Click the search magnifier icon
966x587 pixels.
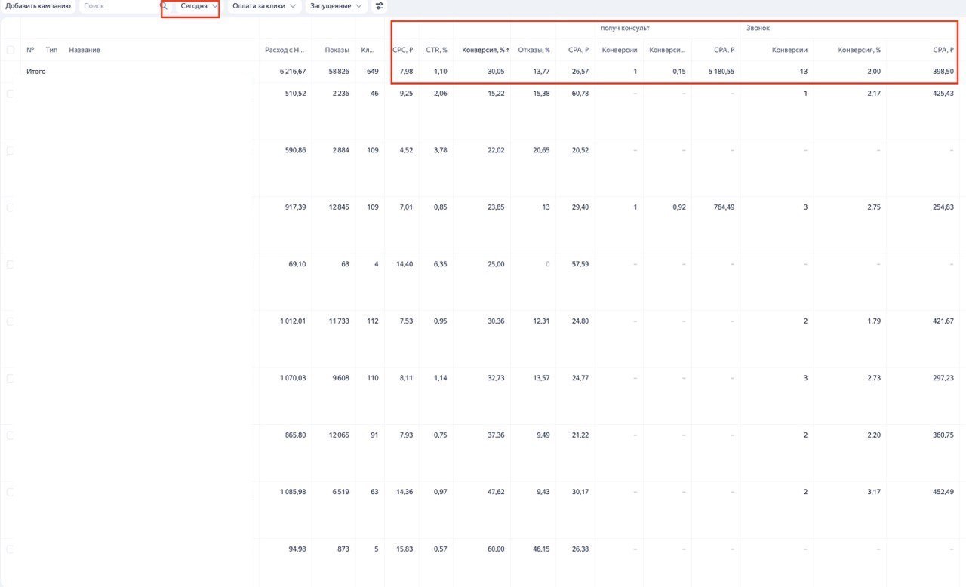[x=164, y=6]
